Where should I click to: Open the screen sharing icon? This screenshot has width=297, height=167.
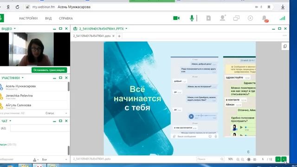(x=236, y=18)
